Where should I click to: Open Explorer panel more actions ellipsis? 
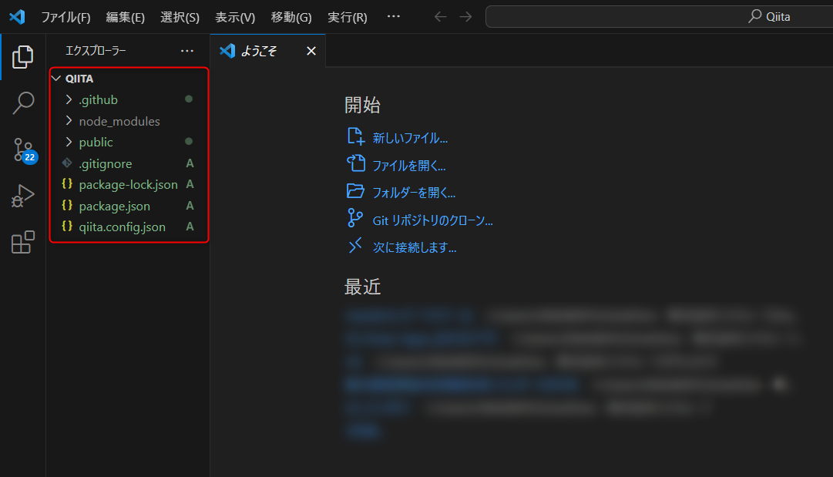[x=187, y=51]
